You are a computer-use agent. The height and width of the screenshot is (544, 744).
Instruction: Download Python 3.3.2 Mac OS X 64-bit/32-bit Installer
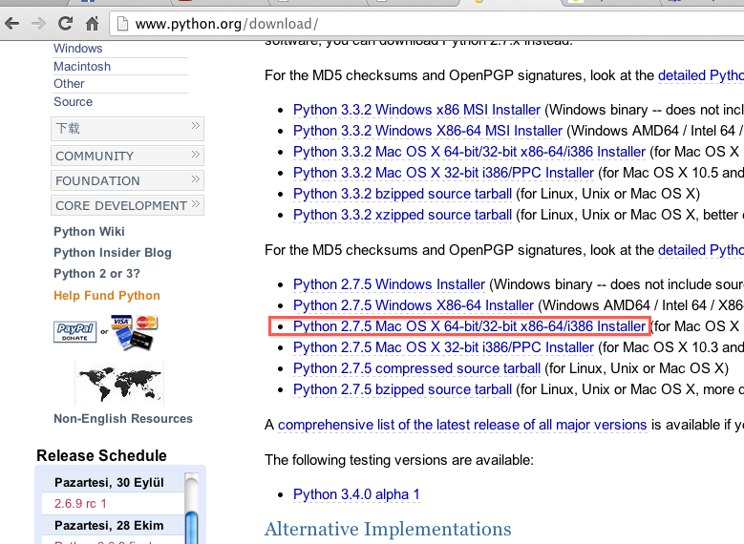pyautogui.click(x=469, y=152)
